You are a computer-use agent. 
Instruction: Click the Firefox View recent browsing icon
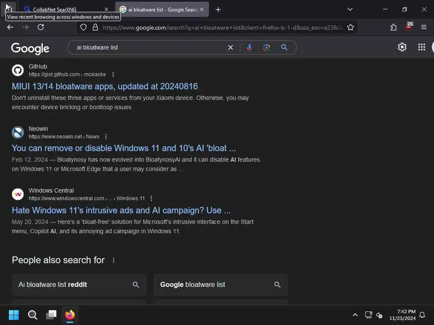pyautogui.click(x=8, y=8)
